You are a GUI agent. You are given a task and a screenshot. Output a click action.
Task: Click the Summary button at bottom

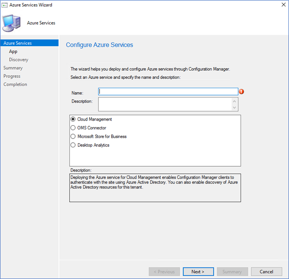(x=232, y=272)
